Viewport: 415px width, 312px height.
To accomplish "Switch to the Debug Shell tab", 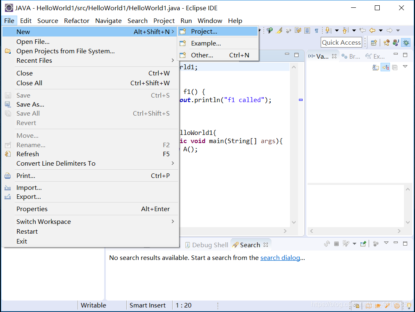I will [x=206, y=245].
